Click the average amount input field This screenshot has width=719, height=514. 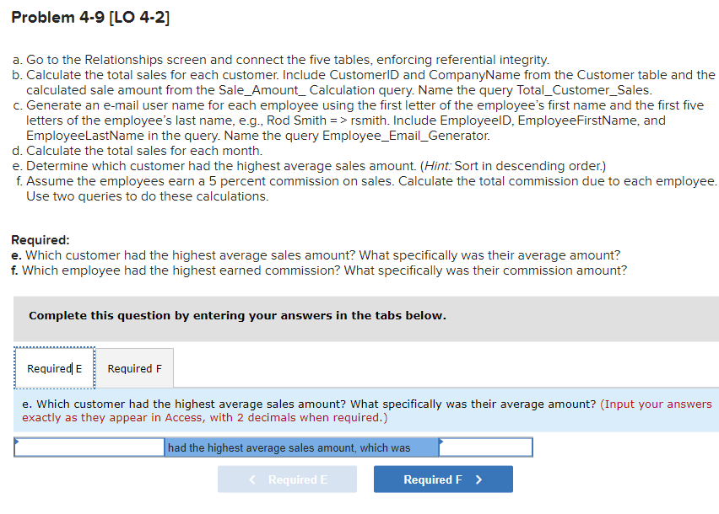pos(488,447)
